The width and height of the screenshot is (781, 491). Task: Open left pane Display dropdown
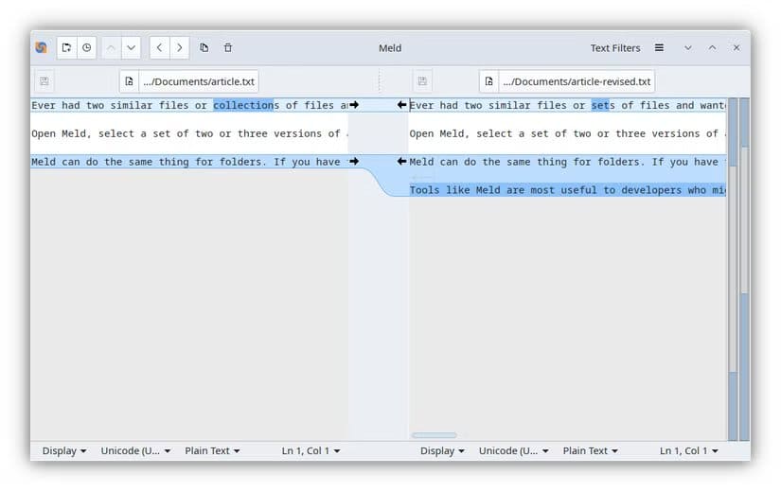click(x=64, y=450)
